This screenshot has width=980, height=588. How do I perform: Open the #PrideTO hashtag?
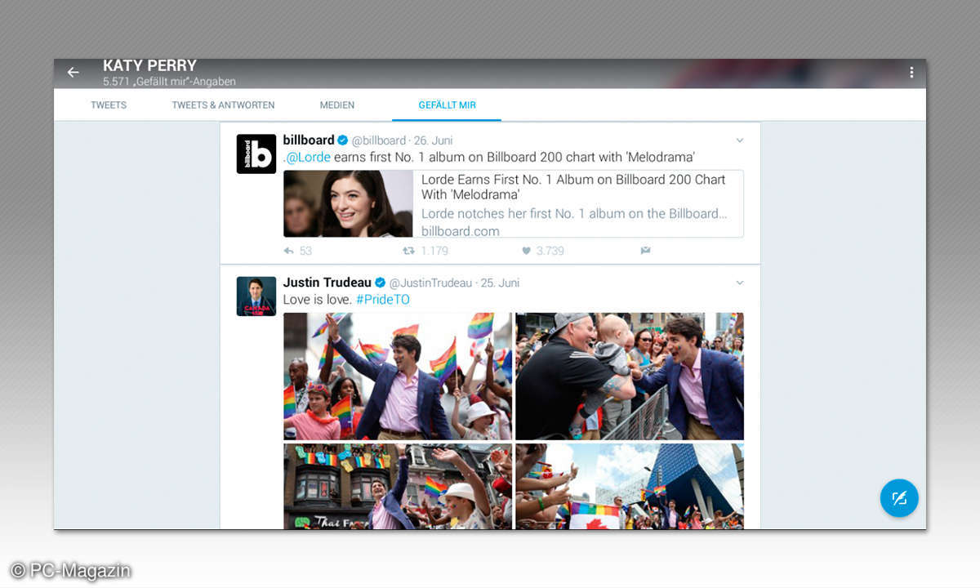383,300
